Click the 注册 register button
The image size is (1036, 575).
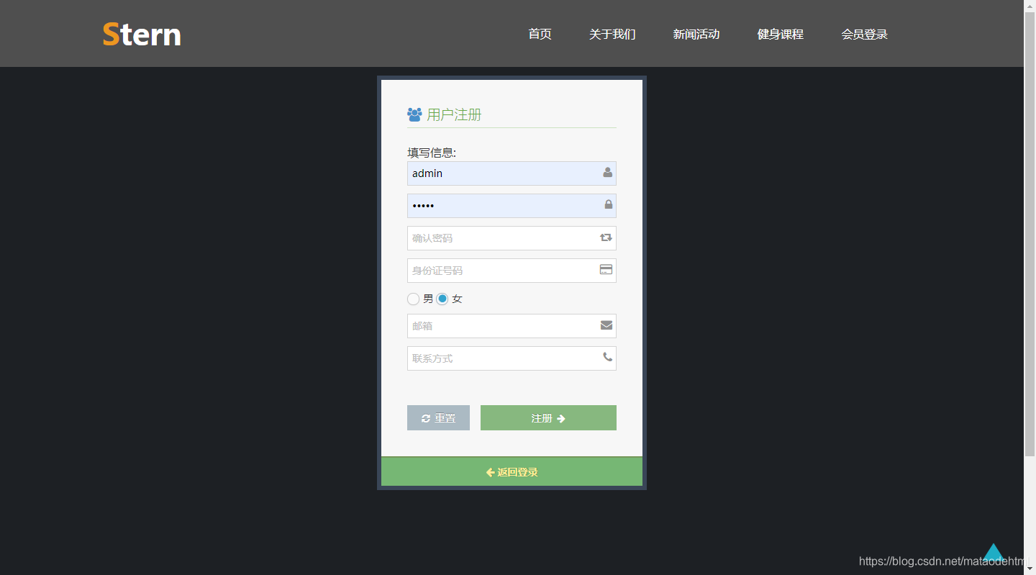tap(548, 417)
